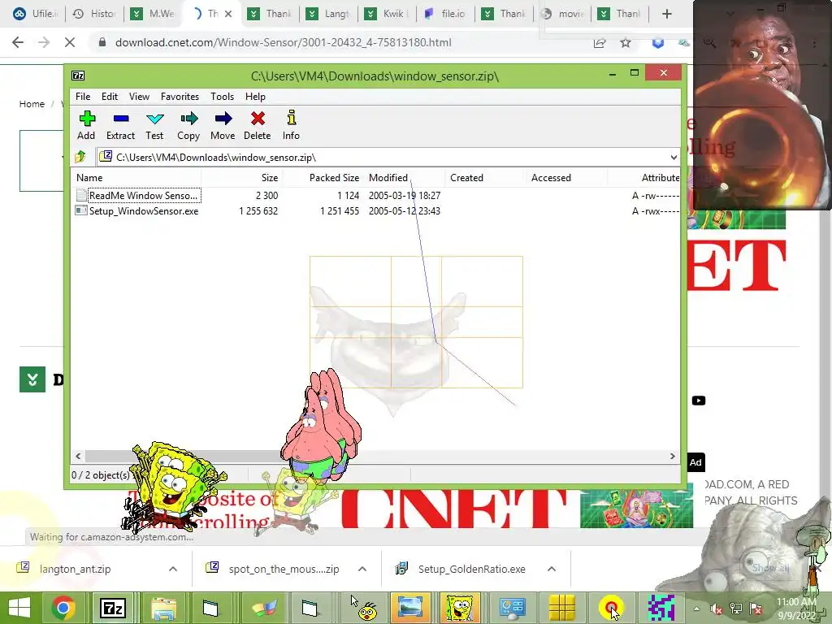Open File Explorer from taskbar
832x624 pixels.
coord(163,608)
